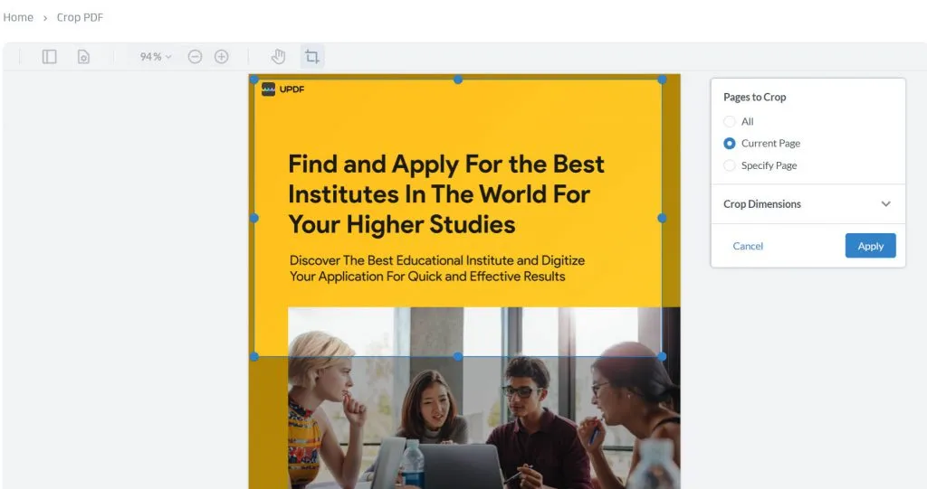Click the left-middle crop edge handle
This screenshot has width=927, height=489.
254,218
